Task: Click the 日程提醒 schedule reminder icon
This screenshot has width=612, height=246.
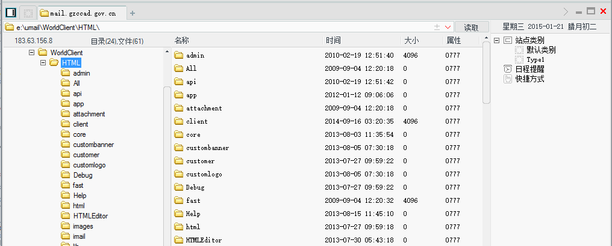Action: pyautogui.click(x=508, y=69)
